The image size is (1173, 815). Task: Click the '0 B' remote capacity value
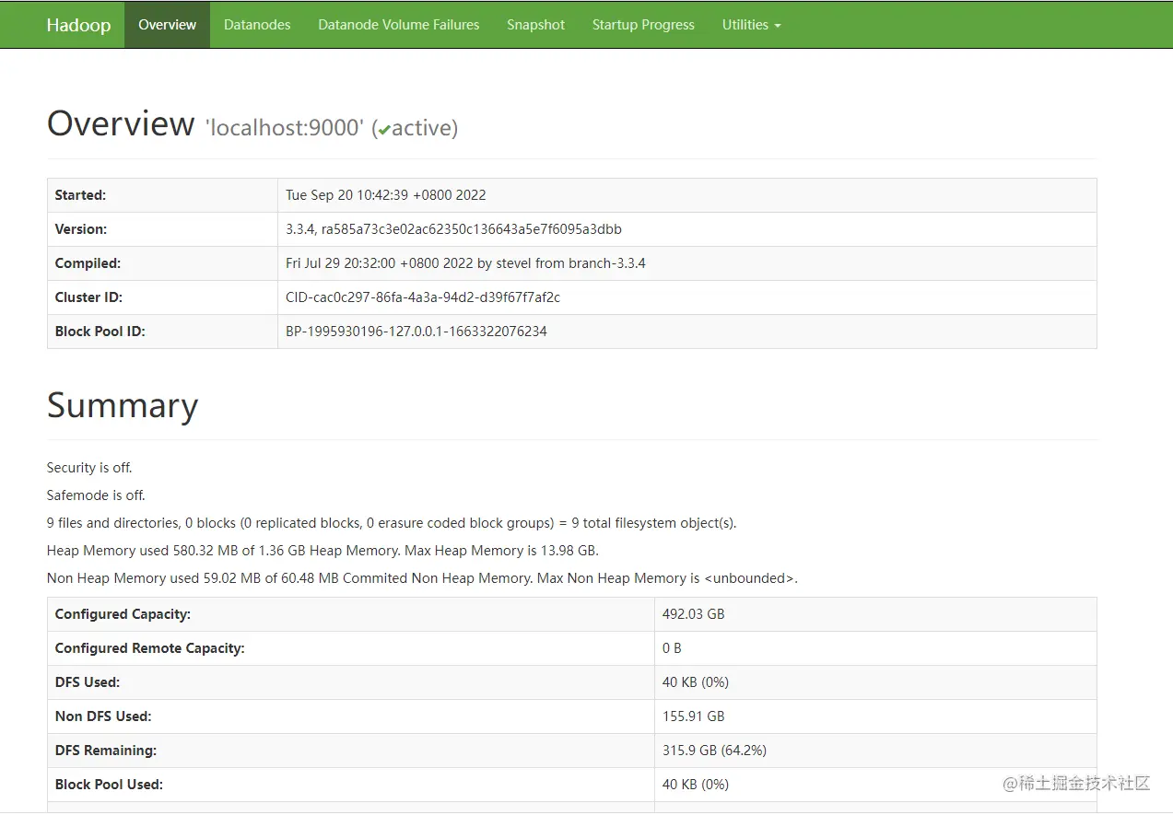pyautogui.click(x=672, y=648)
